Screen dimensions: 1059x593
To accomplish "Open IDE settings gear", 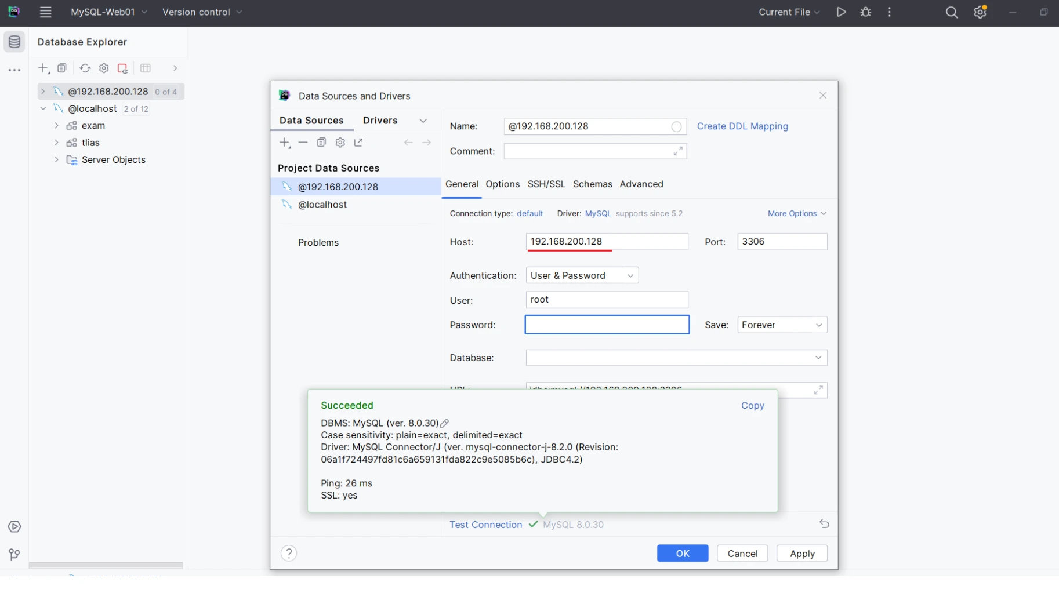I will pos(980,12).
